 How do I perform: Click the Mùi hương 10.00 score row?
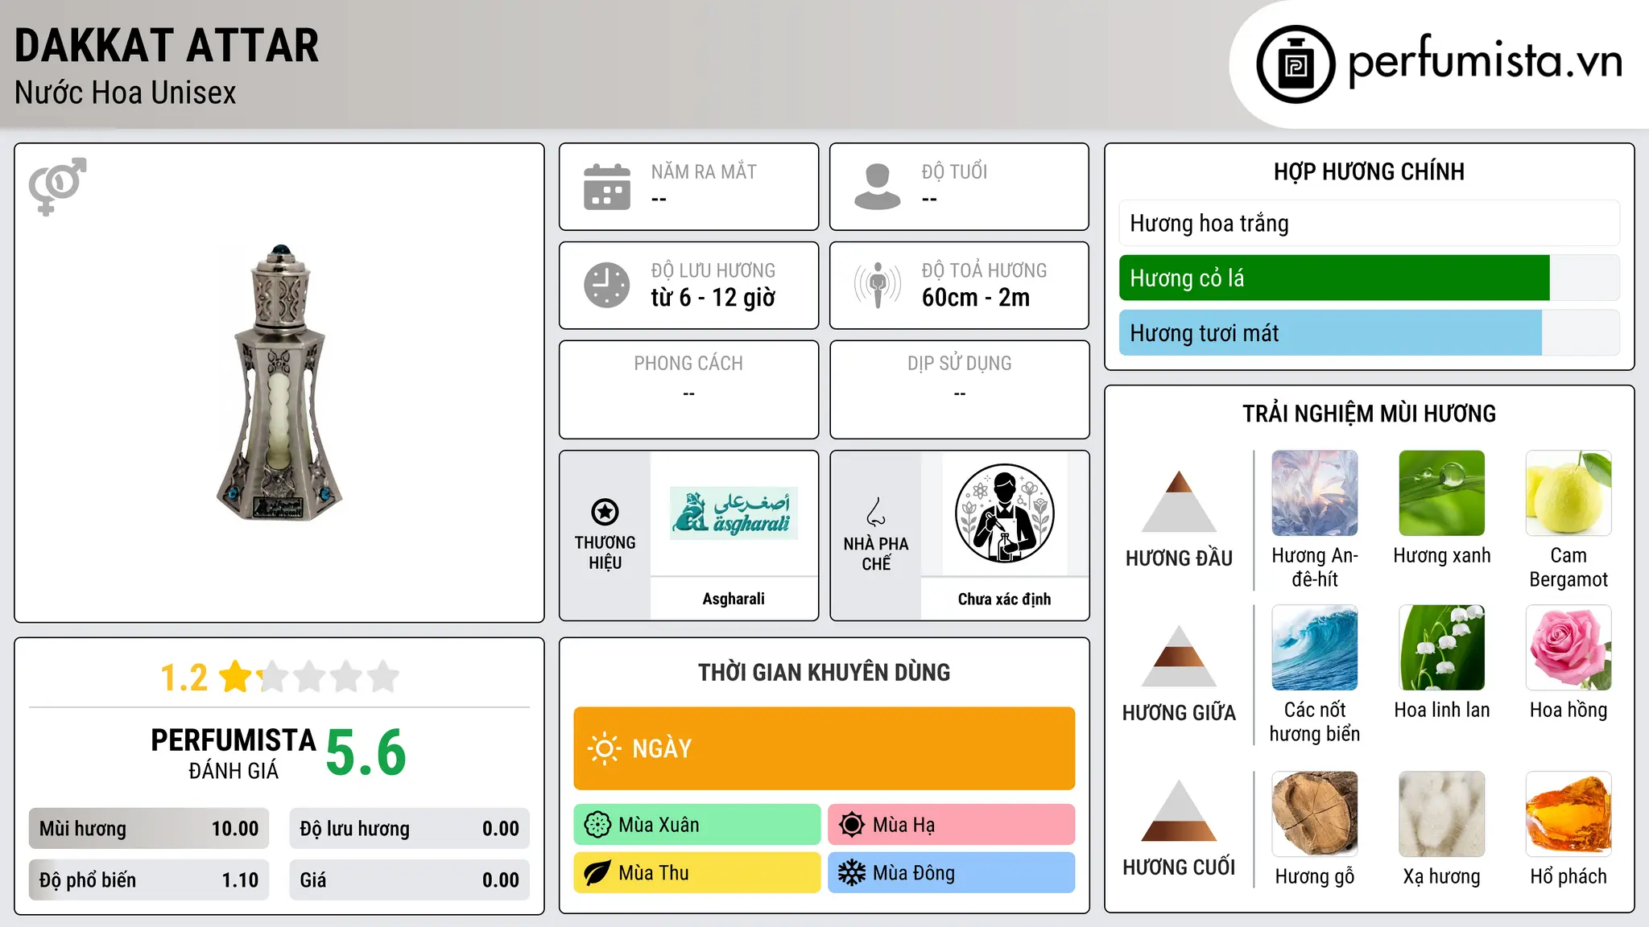149,828
